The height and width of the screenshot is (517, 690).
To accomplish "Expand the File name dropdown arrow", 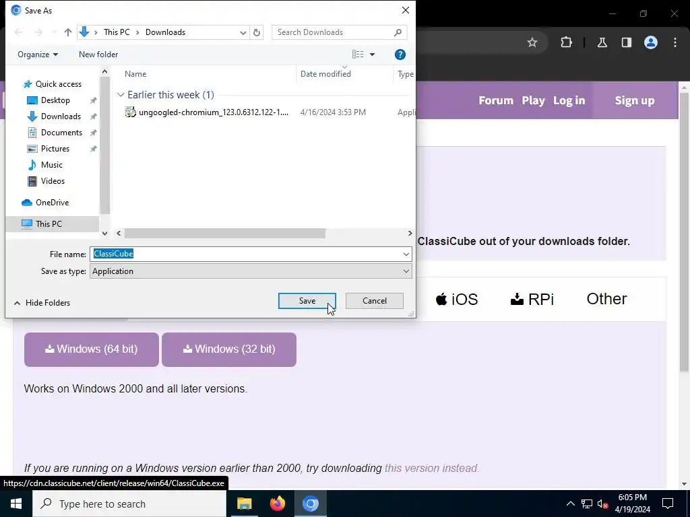I will pos(406,254).
